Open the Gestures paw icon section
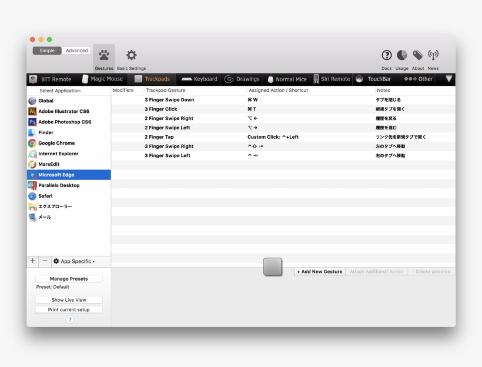 (104, 56)
